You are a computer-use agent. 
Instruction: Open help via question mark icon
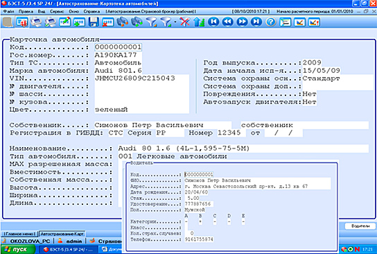[271, 22]
